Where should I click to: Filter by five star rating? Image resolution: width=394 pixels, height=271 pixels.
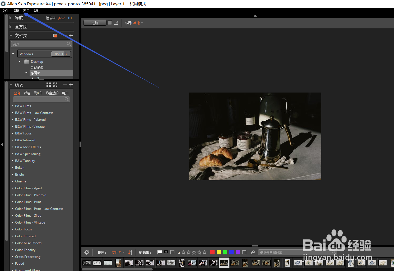click(x=205, y=252)
